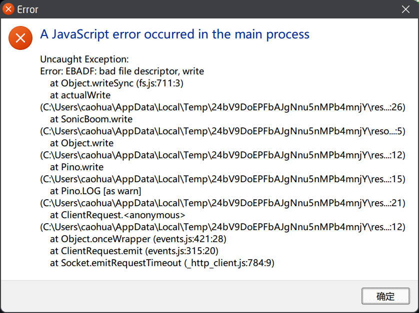Close the Error dialog with the X

405,9
